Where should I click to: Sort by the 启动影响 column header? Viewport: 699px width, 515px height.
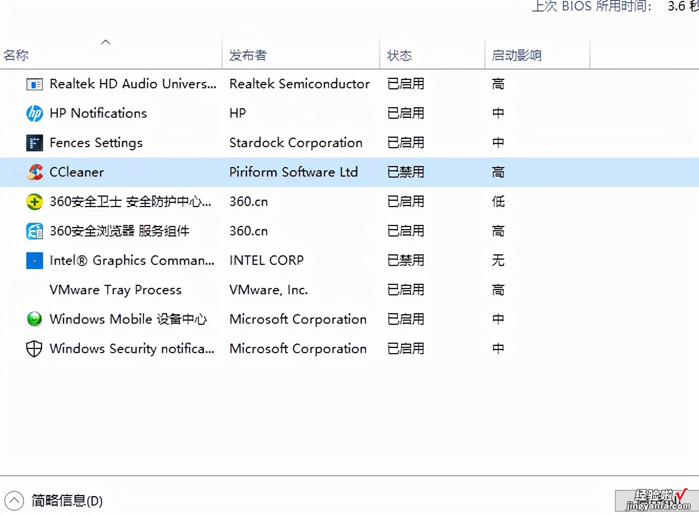[x=517, y=55]
